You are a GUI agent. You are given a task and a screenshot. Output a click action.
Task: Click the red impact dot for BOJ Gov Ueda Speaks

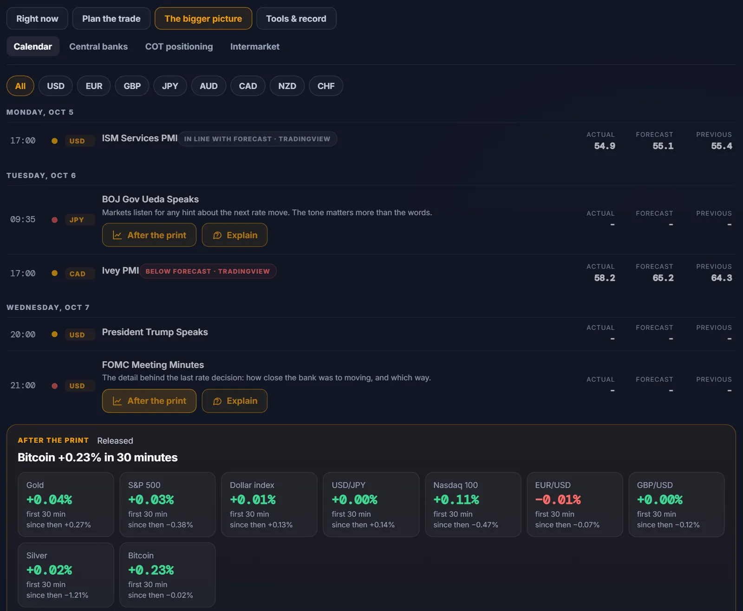pyautogui.click(x=54, y=219)
